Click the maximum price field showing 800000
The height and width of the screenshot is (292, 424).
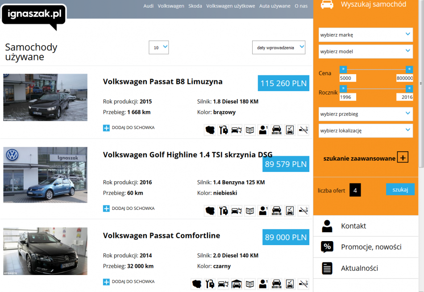[404, 78]
